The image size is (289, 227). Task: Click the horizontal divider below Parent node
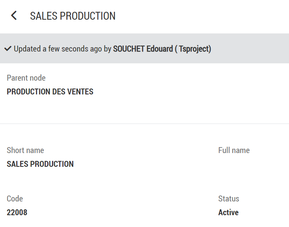tap(144, 124)
